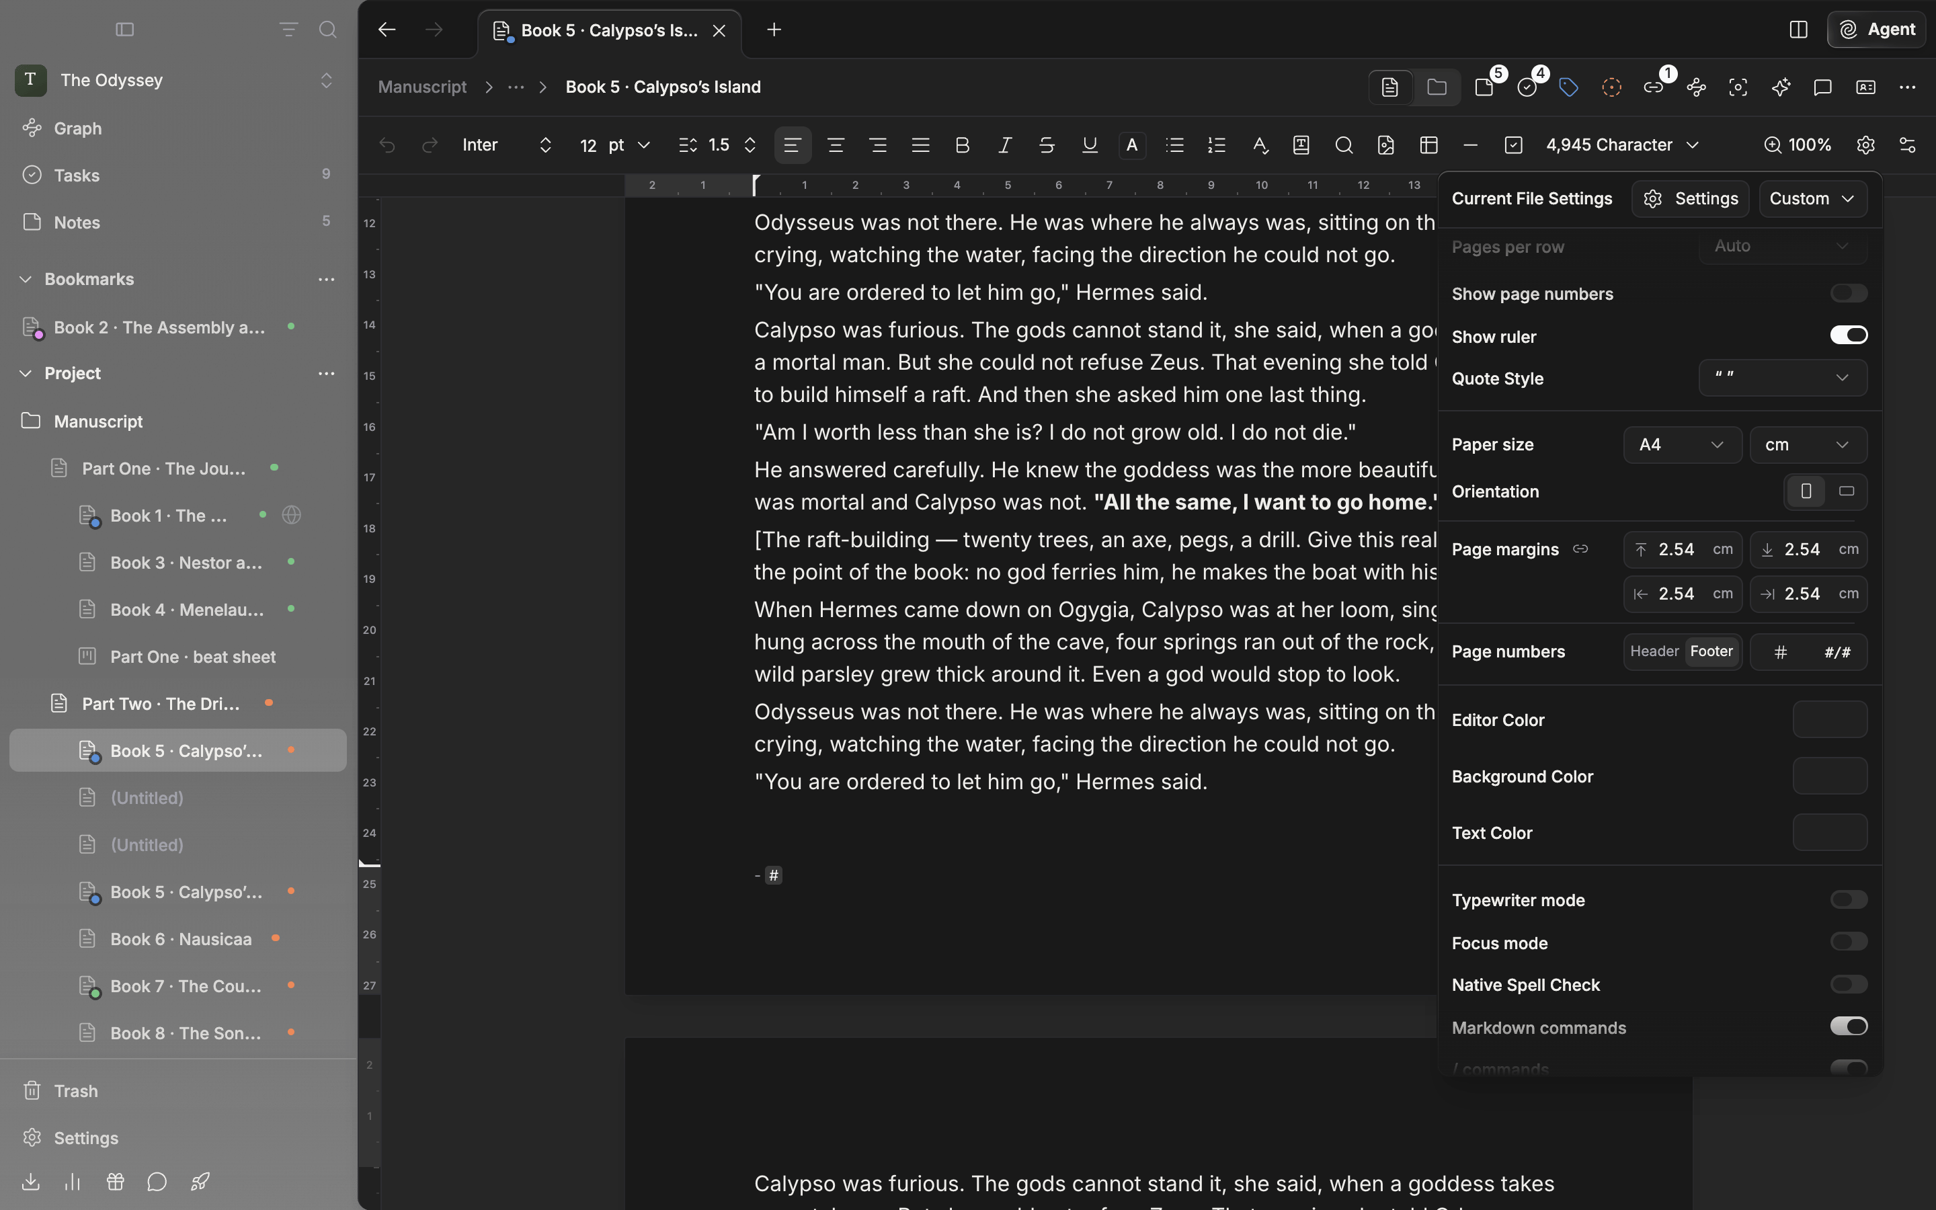Open a new tab with plus button
This screenshot has width=1936, height=1210.
tap(774, 30)
